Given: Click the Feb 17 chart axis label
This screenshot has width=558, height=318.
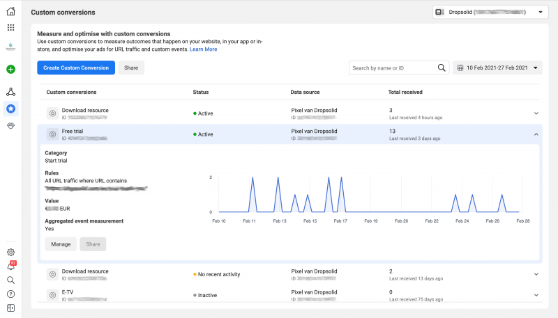Looking at the screenshot, I should 340,221.
